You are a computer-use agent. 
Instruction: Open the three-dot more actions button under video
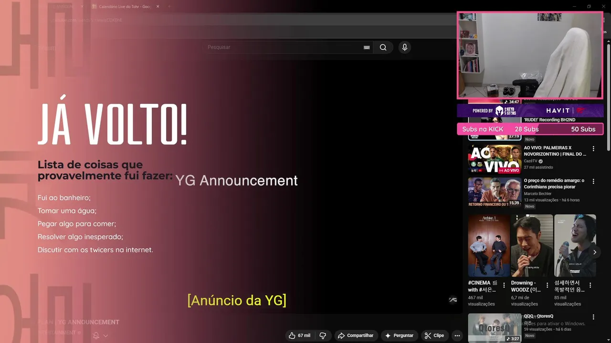coord(457,335)
